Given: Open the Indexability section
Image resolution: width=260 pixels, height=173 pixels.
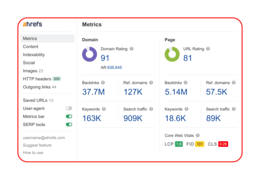Looking at the screenshot, I should [x=34, y=55].
